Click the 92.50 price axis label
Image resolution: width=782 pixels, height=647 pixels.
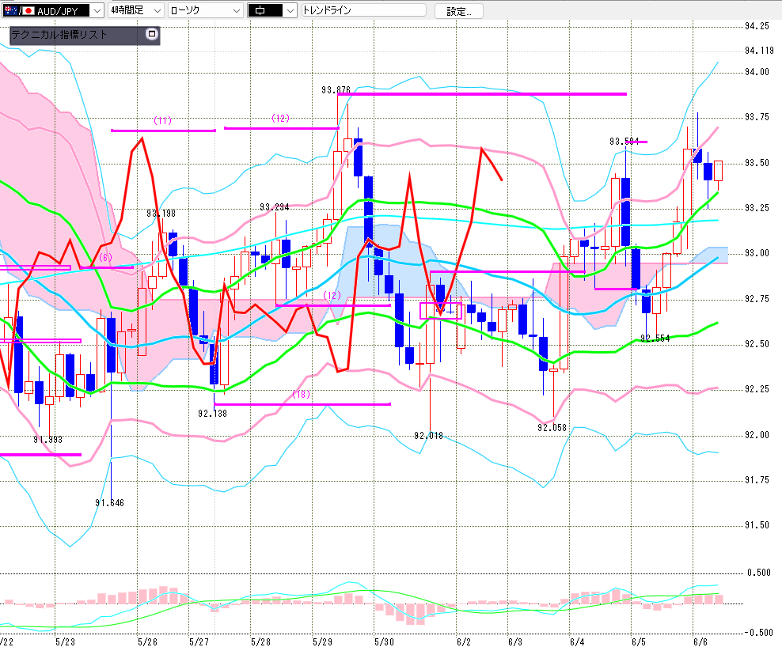[x=757, y=344]
